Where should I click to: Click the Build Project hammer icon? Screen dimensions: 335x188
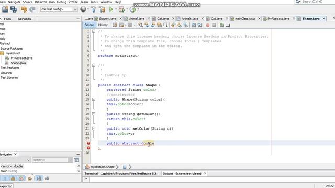(x=94, y=9)
